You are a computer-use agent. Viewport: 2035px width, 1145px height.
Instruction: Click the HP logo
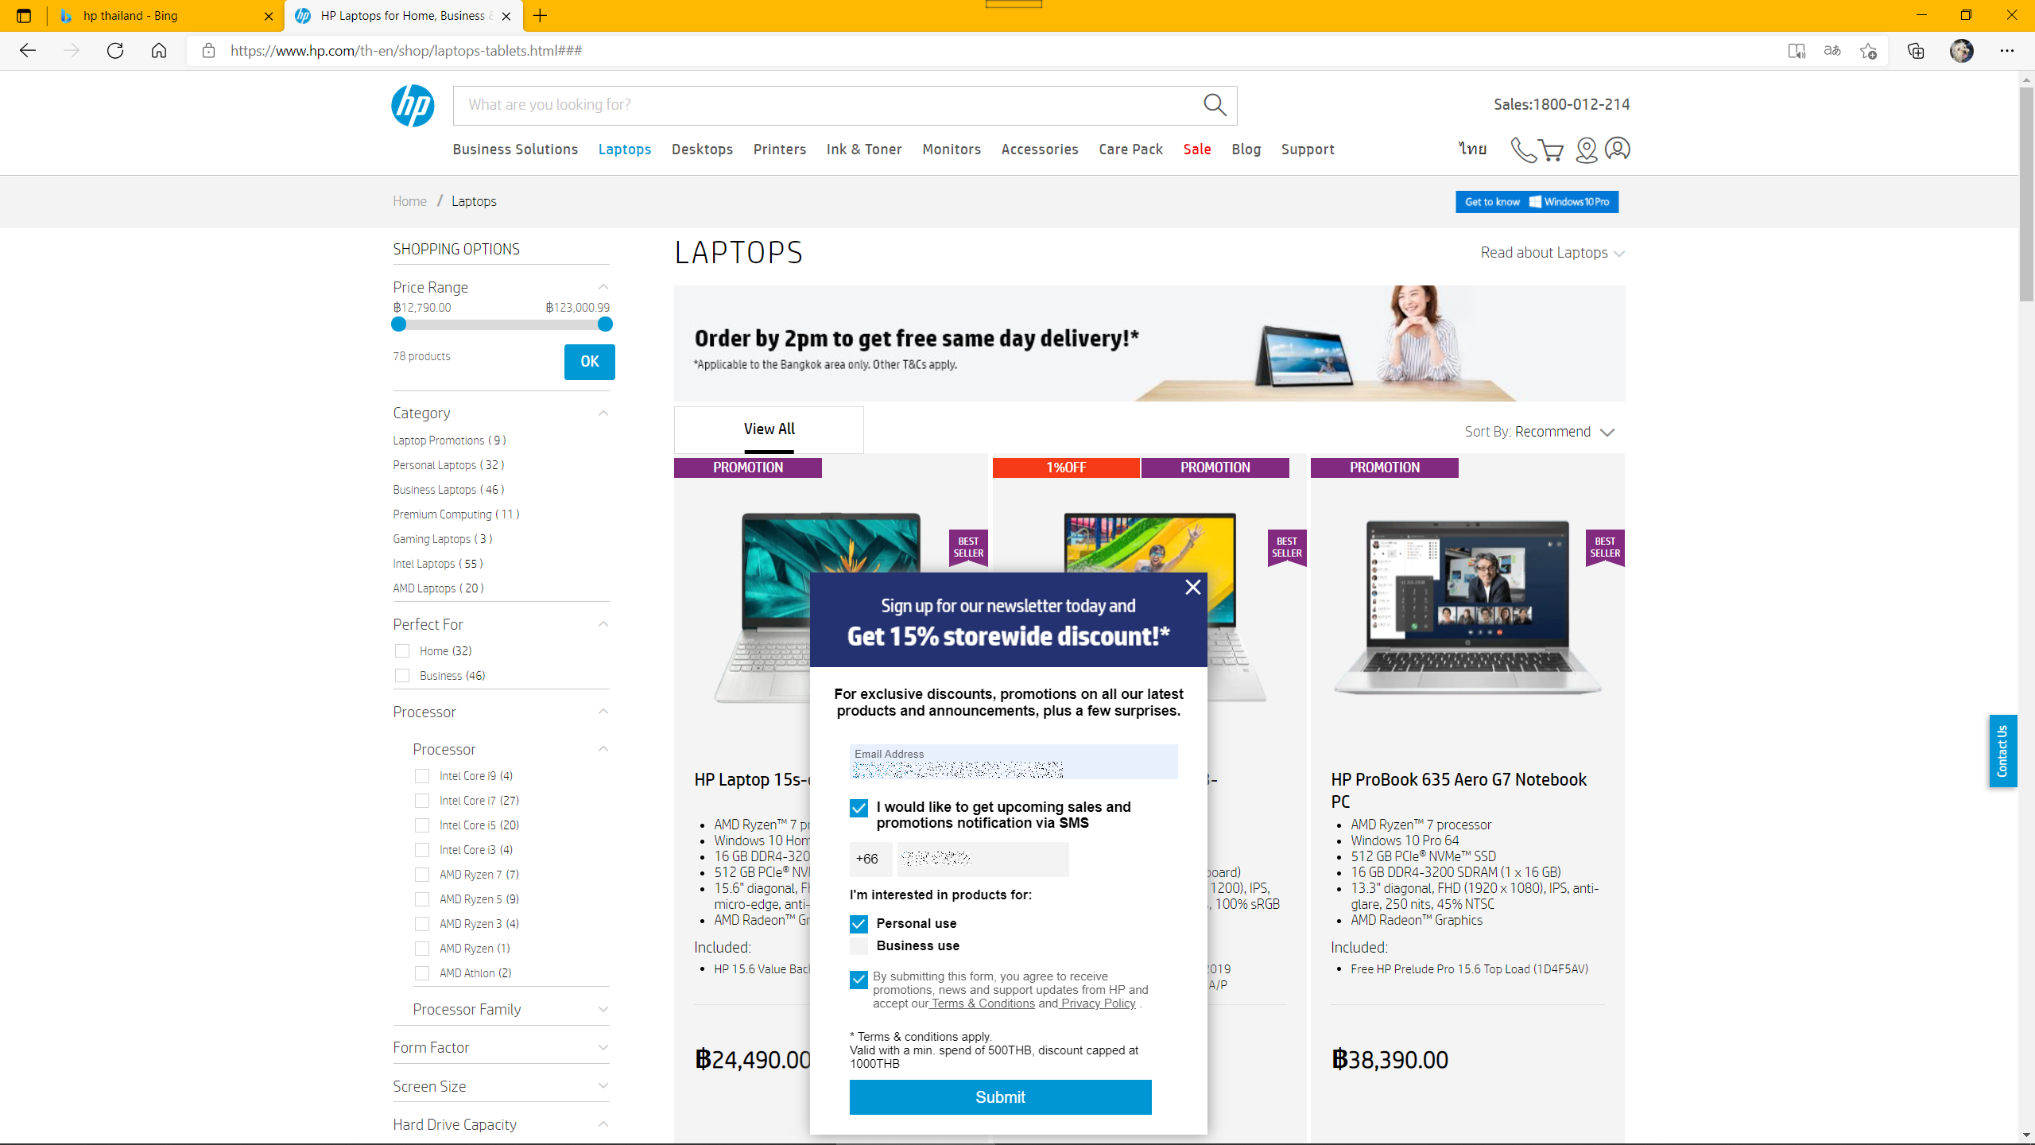tap(413, 106)
